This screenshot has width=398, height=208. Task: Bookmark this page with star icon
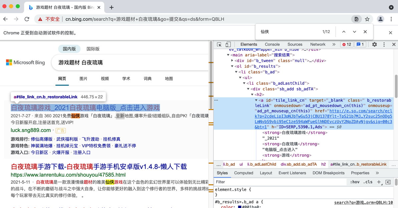coord(367,19)
